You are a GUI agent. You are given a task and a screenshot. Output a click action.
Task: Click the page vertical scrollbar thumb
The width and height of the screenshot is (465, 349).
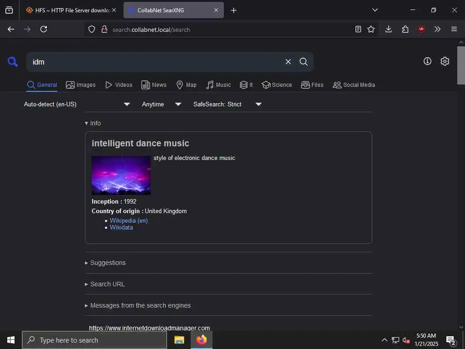460,65
